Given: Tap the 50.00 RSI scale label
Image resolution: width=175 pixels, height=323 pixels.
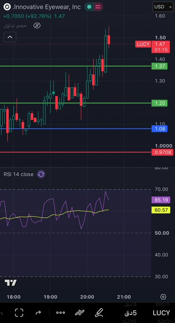Looking at the screenshot, I should (x=161, y=233).
